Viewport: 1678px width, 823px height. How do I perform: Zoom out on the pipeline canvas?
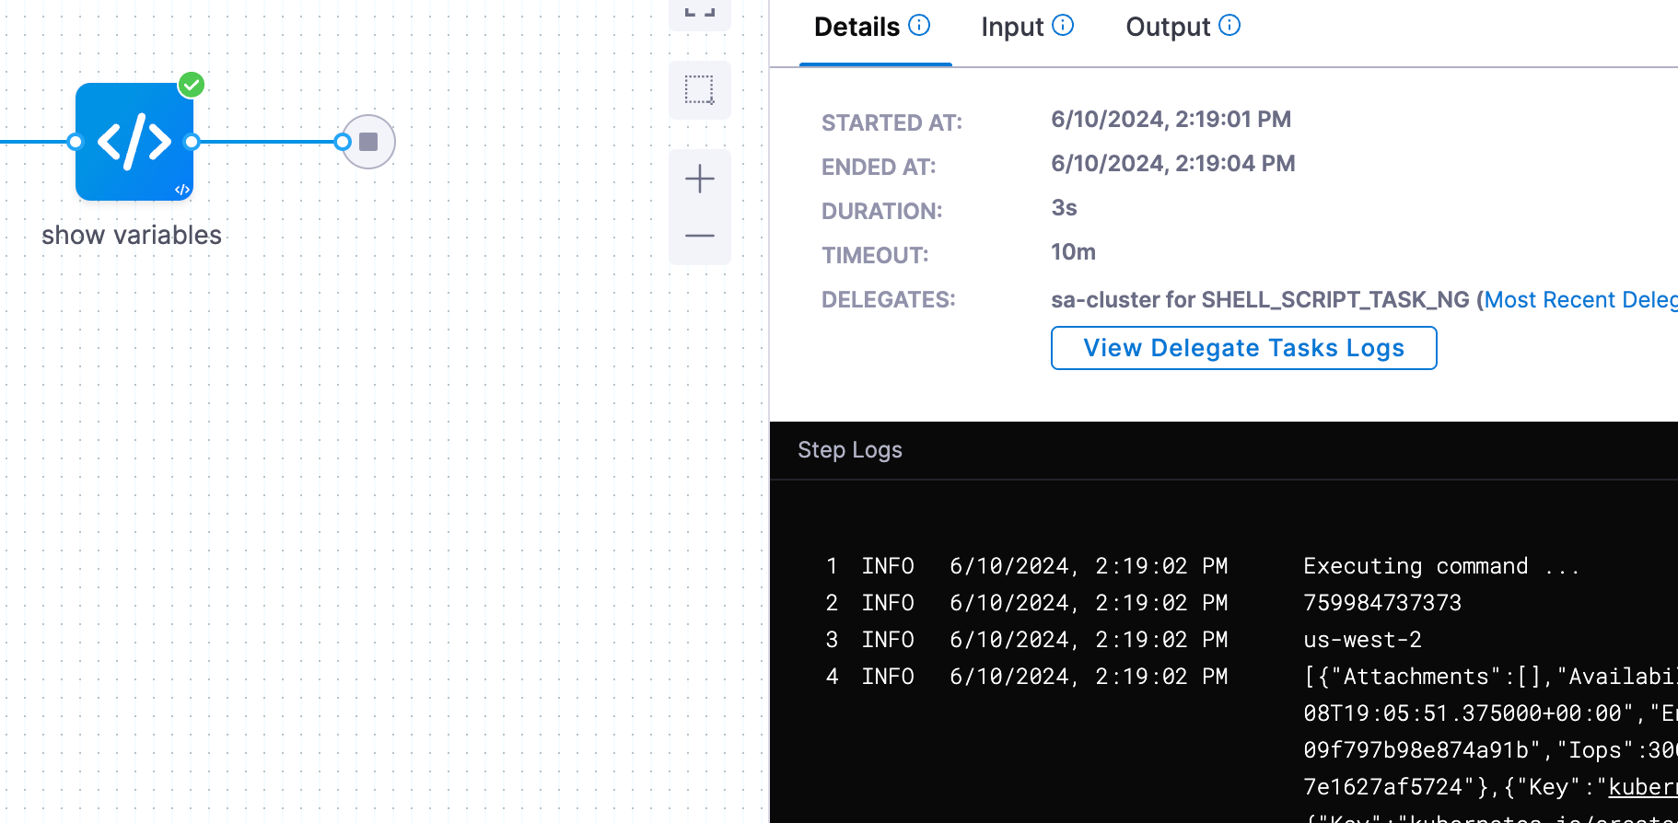[x=700, y=236]
